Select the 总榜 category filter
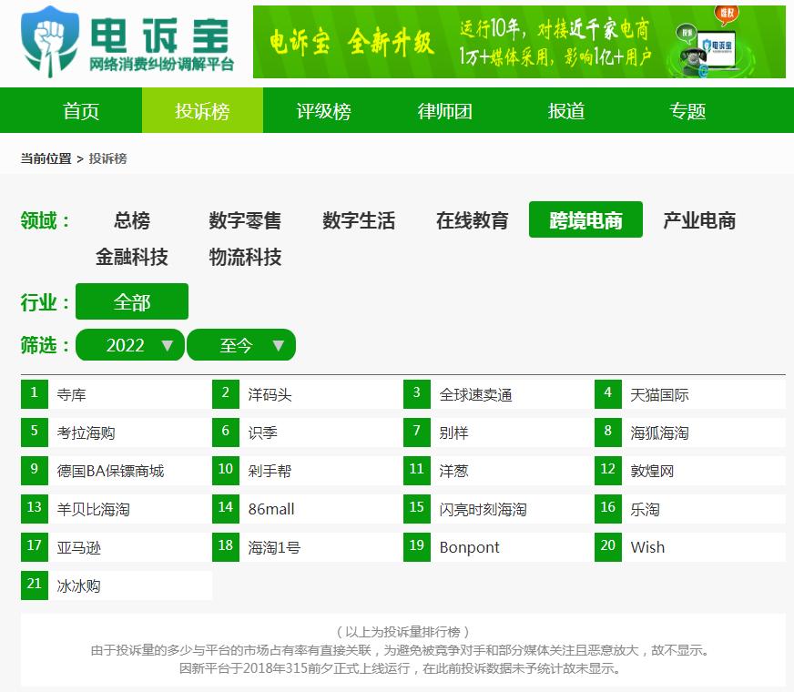794x692 pixels. click(131, 220)
